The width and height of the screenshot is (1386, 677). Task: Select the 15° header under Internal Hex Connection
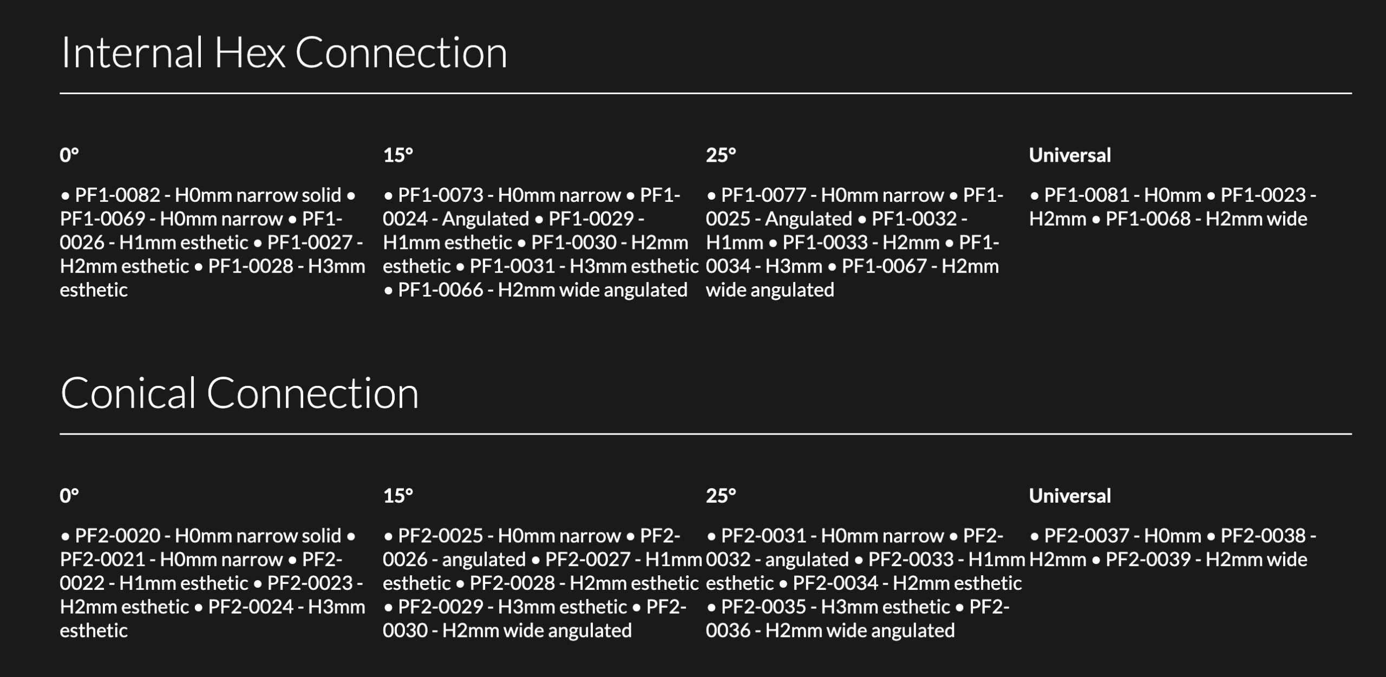coord(398,155)
